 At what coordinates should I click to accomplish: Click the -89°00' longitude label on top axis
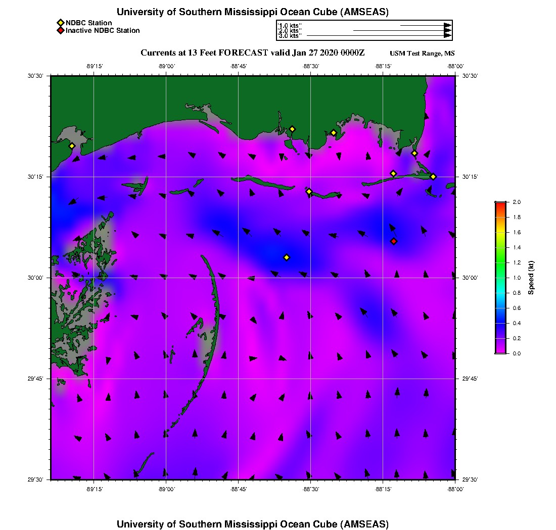pos(166,66)
